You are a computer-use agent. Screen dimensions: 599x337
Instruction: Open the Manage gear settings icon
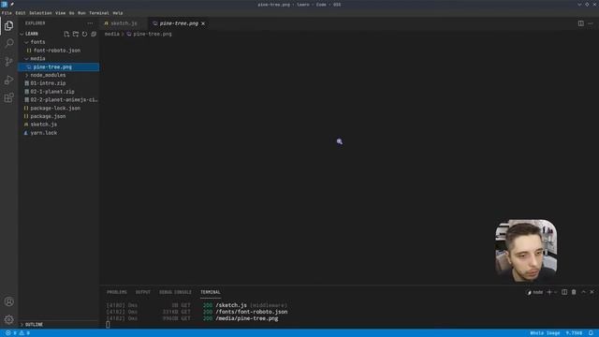pyautogui.click(x=8, y=319)
